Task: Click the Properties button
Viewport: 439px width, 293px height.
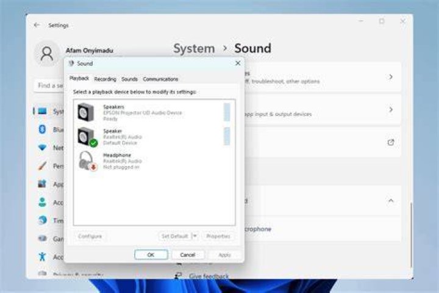Action: pos(218,236)
